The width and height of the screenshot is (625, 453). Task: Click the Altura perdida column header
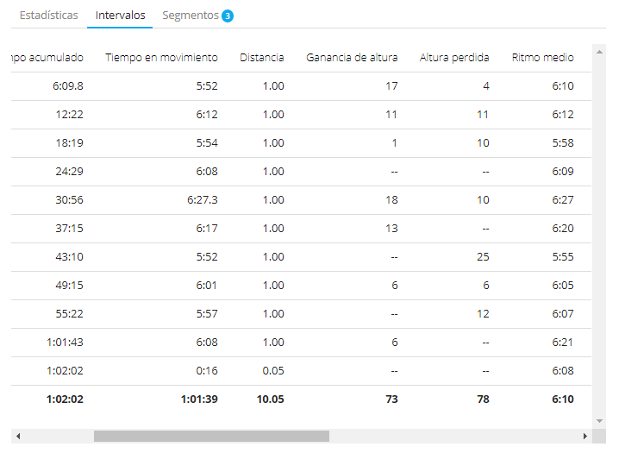(x=454, y=58)
